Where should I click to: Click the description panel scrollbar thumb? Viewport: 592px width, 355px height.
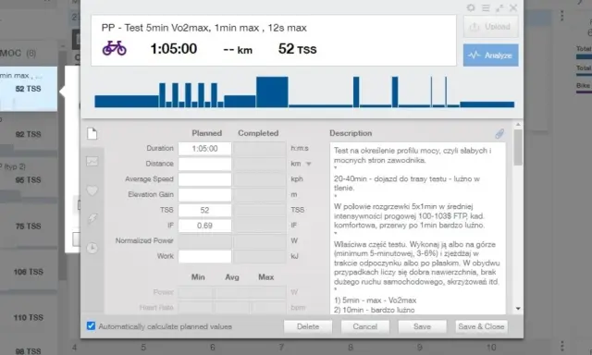pyautogui.click(x=518, y=148)
